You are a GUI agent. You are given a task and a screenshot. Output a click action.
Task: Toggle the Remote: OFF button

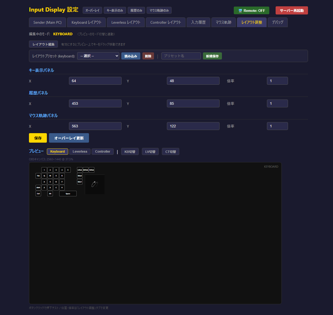click(251, 11)
